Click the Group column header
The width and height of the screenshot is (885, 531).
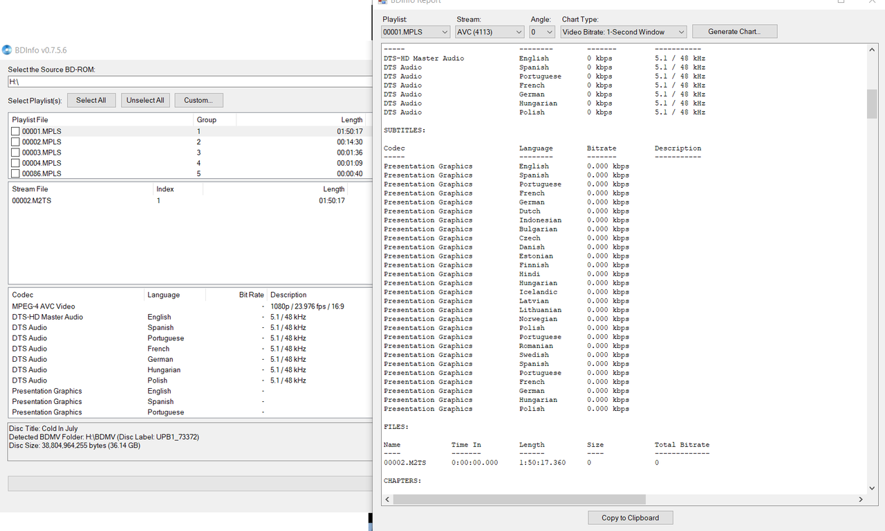[x=215, y=119]
